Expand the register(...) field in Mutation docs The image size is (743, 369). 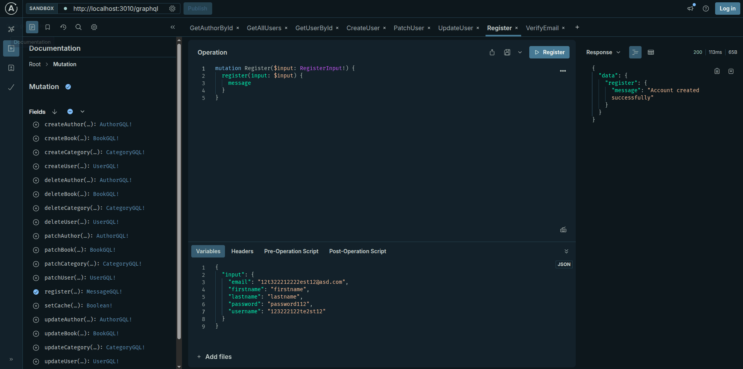point(36,292)
